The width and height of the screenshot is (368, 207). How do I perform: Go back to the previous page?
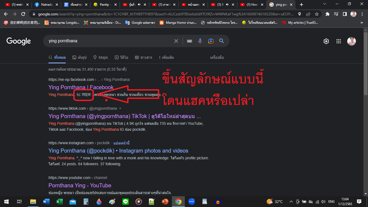tap(6, 14)
